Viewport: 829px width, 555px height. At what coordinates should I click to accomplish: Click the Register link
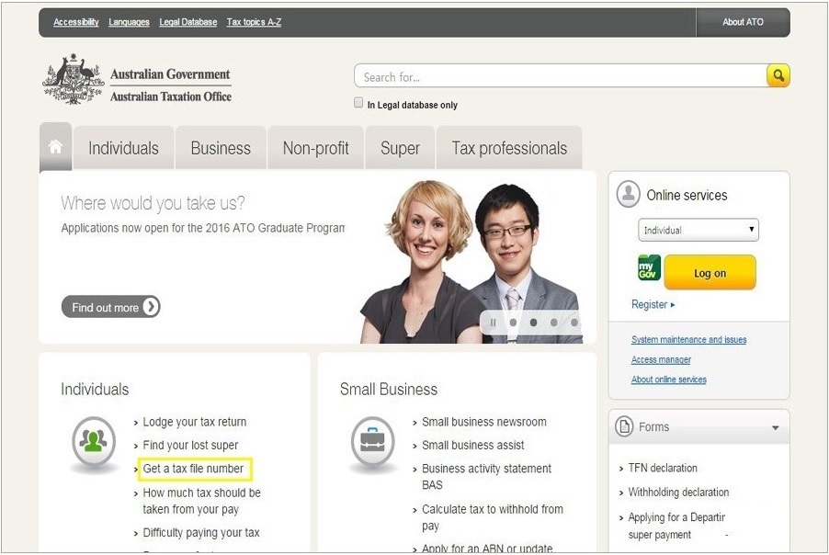(653, 304)
